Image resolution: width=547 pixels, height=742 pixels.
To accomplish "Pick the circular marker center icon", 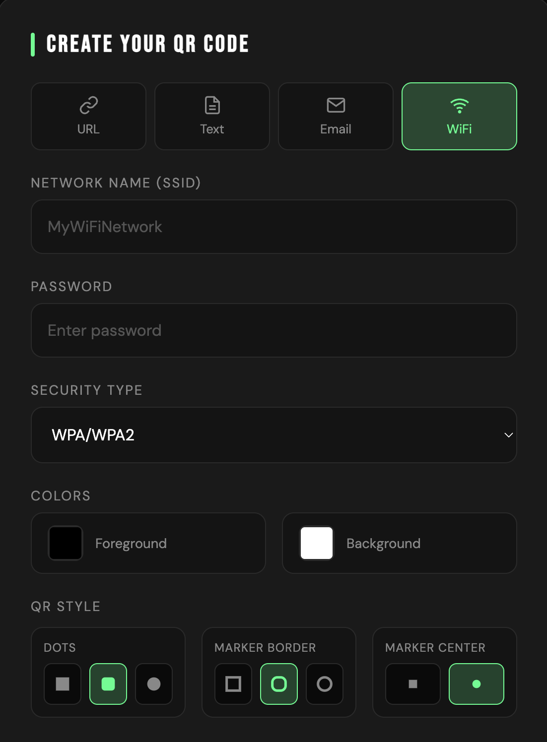I will pyautogui.click(x=476, y=684).
